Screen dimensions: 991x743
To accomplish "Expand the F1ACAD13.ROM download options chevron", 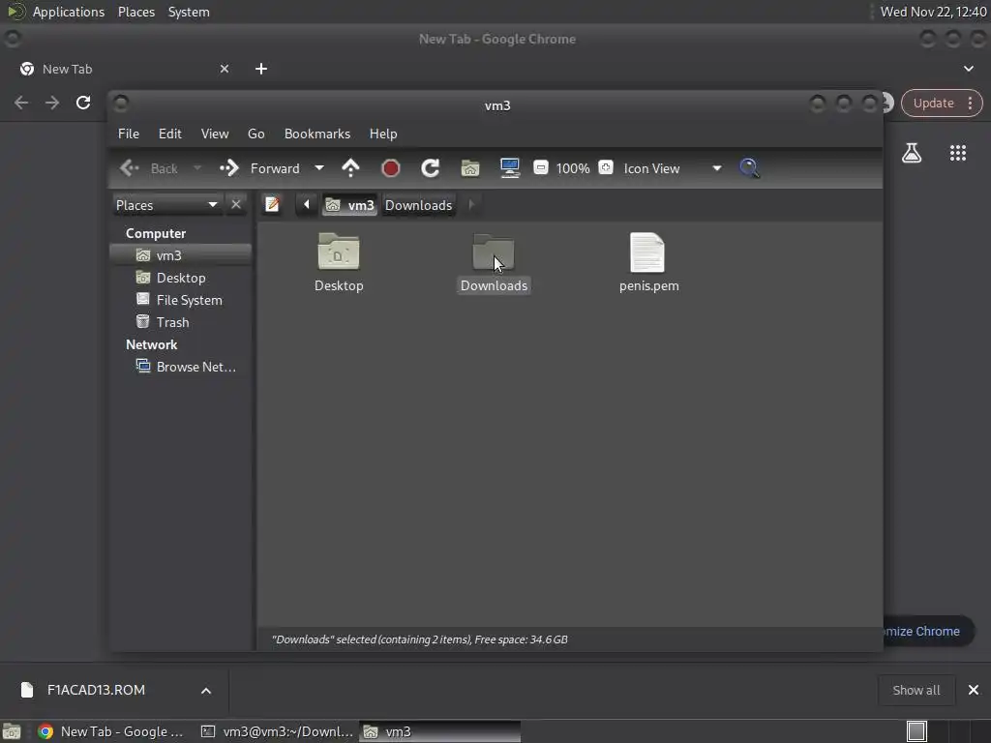I will click(x=206, y=691).
